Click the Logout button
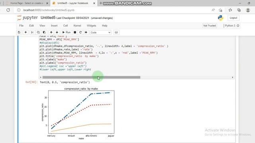This screenshot has width=255, height=143. click(x=233, y=18)
